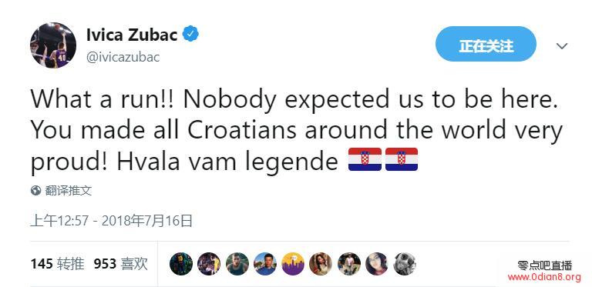Open the last grayscale liker avatar
This screenshot has height=287, width=592.
[x=405, y=264]
